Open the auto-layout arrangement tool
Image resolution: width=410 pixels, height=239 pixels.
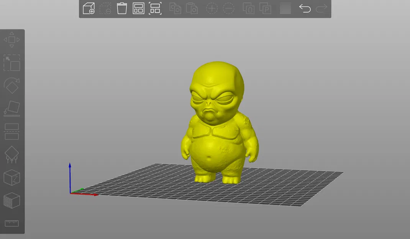138,8
